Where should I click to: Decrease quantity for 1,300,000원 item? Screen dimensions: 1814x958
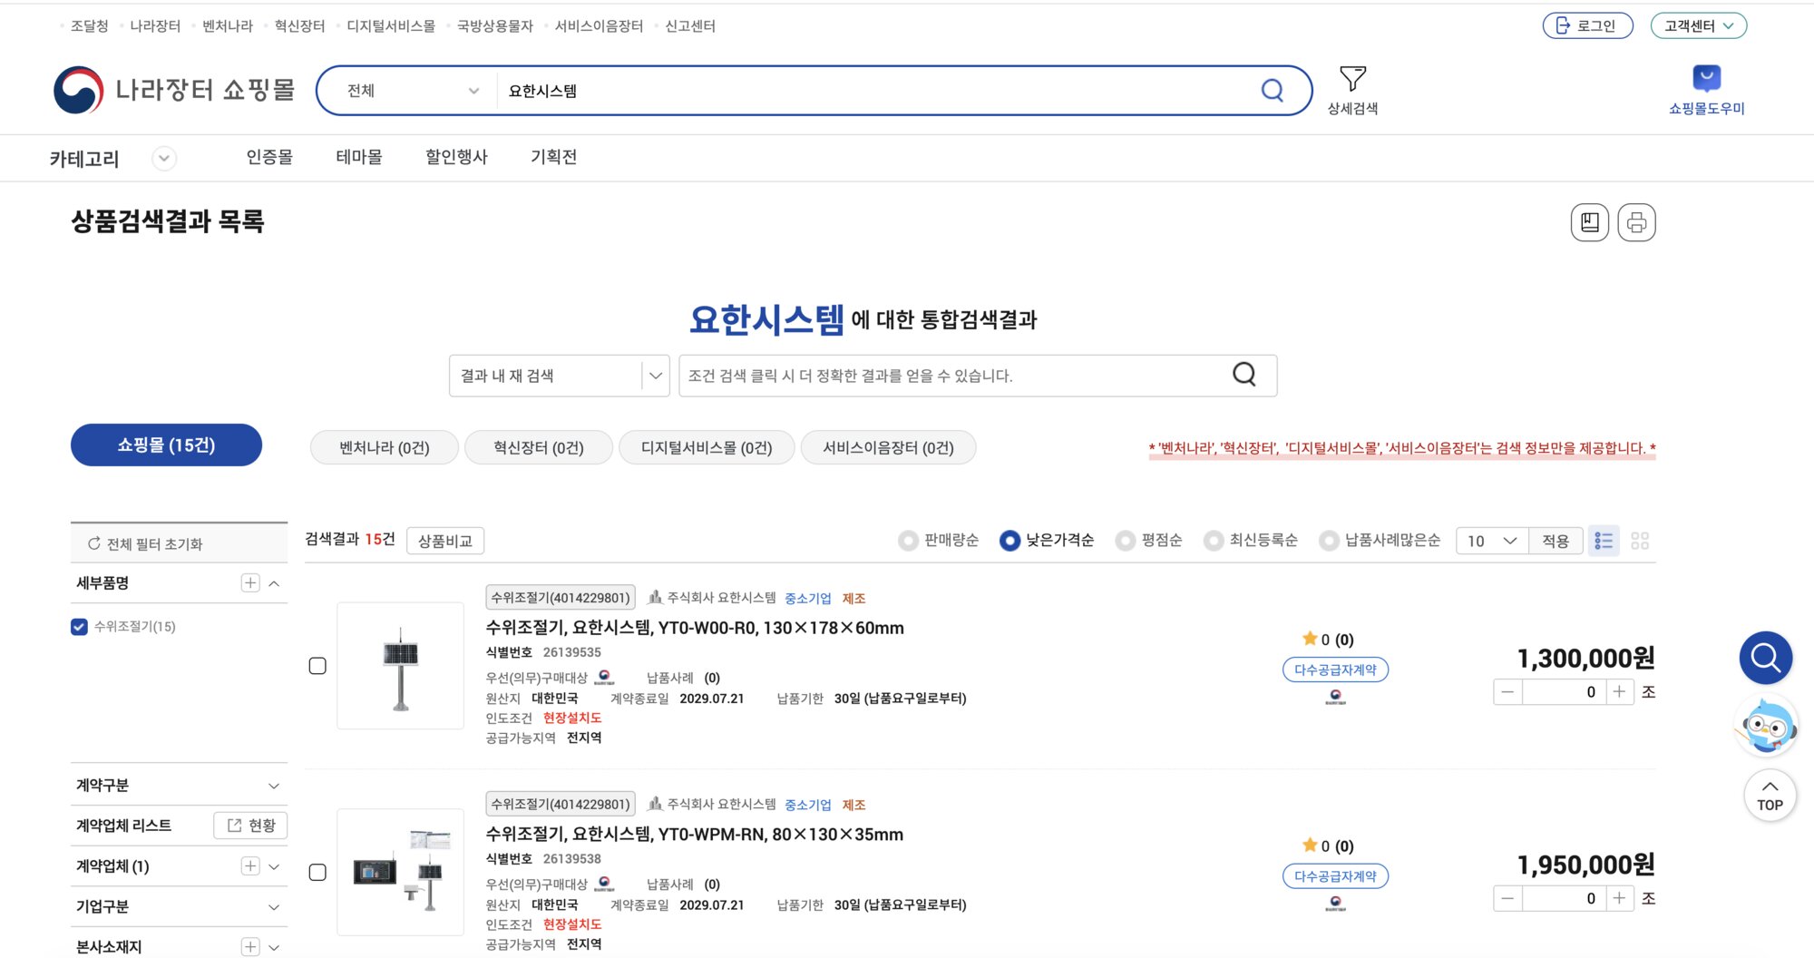point(1507,691)
